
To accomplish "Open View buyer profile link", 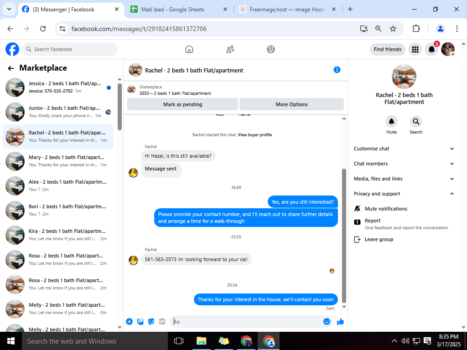I will (254, 135).
